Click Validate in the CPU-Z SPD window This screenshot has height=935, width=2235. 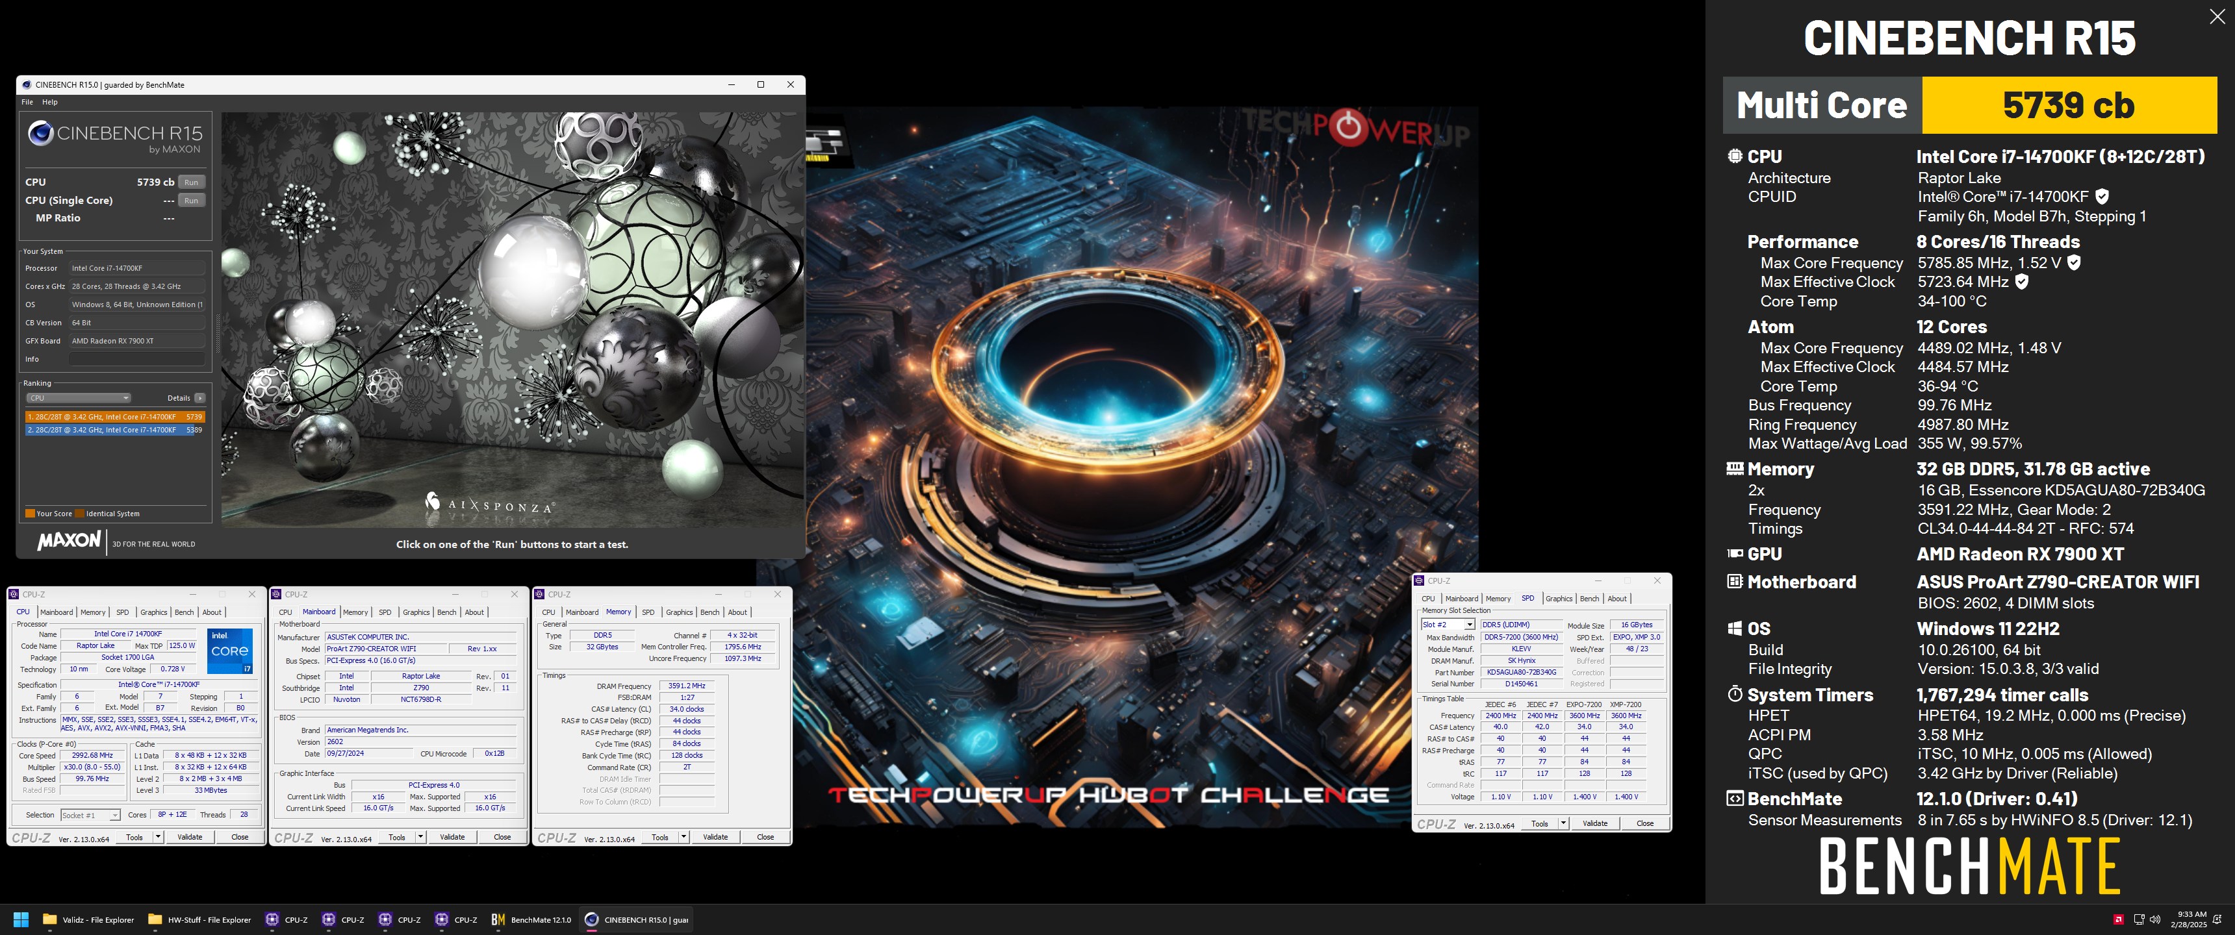pos(1594,823)
